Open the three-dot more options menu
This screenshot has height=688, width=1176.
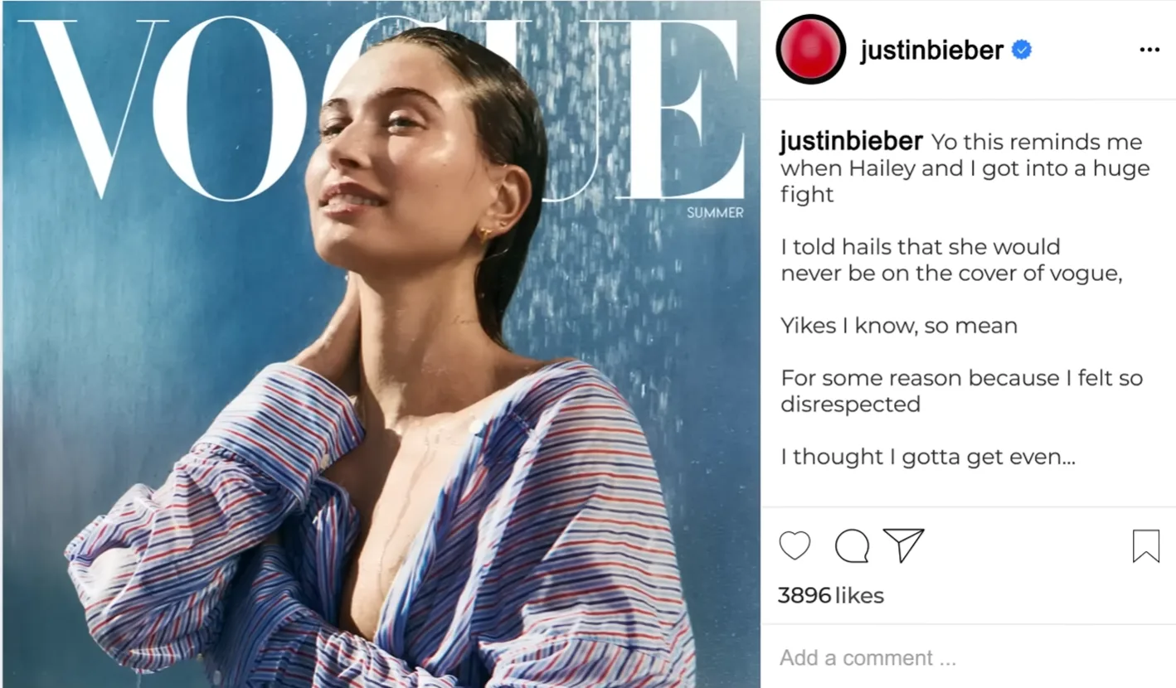click(x=1149, y=51)
